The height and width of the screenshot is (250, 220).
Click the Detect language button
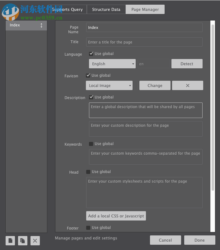(x=187, y=64)
